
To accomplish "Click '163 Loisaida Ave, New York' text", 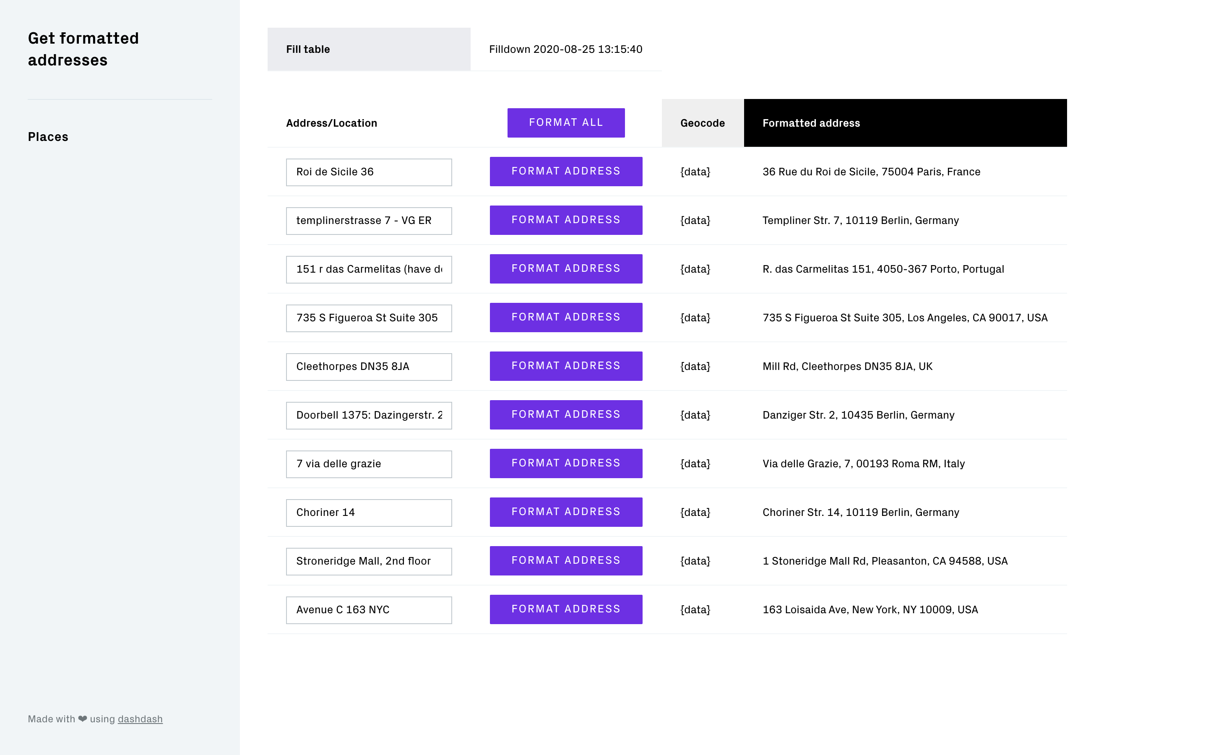I will click(x=830, y=610).
